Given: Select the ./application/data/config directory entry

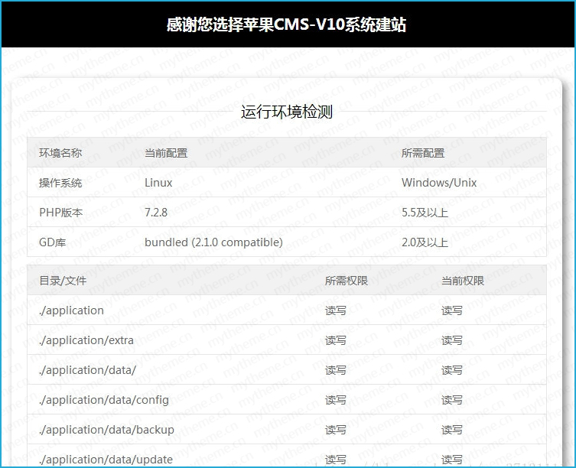Looking at the screenshot, I should [x=104, y=400].
